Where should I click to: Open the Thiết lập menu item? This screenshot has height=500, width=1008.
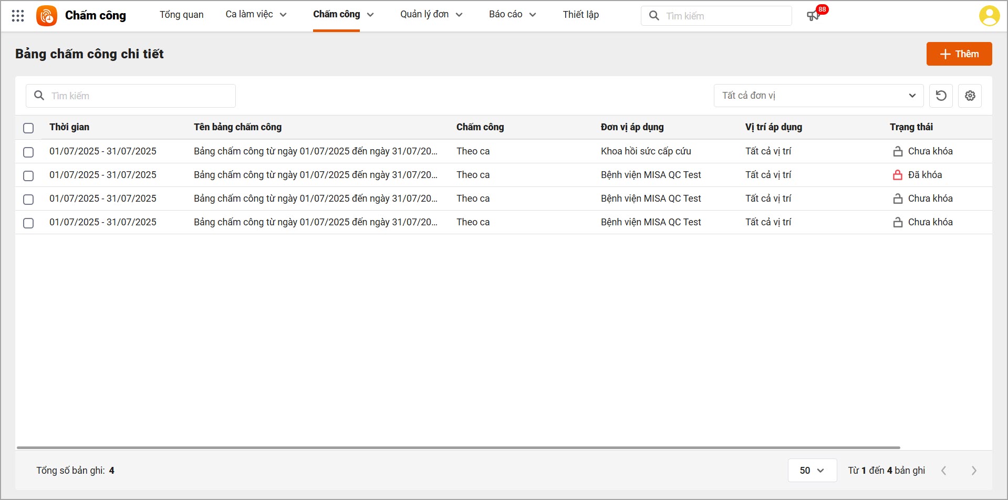tap(580, 15)
